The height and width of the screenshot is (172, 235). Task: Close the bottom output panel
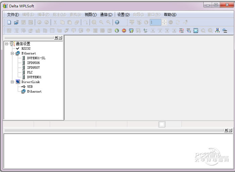click(230, 130)
